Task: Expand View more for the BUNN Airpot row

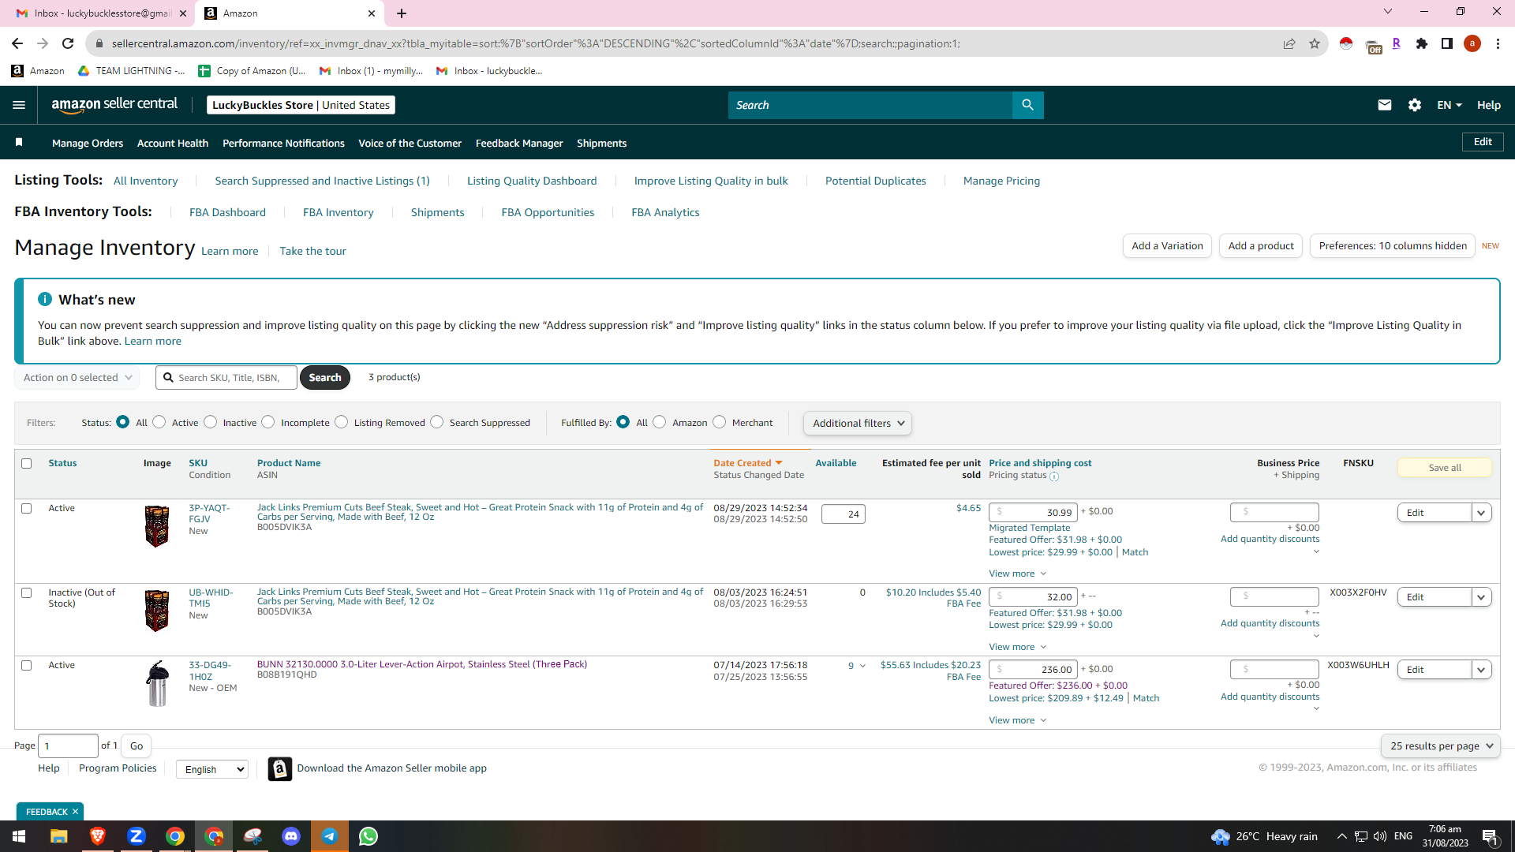Action: (1018, 720)
